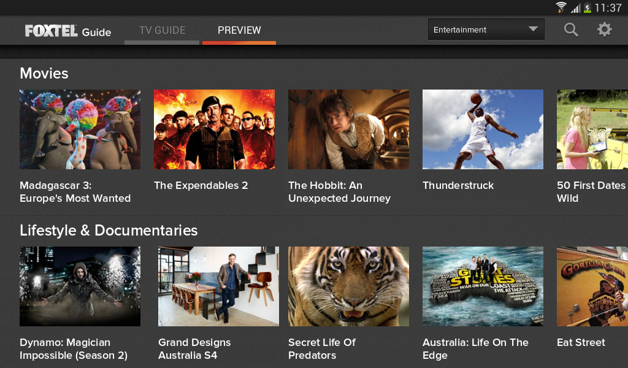Click 'Dynamo: Magician Impossible (Season 2)' title
628x368 pixels.
pos(74,349)
